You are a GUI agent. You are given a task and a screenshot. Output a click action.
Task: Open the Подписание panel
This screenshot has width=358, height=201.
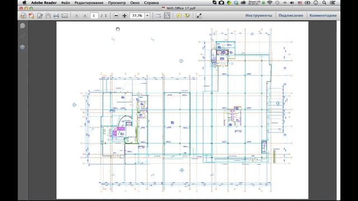point(291,16)
